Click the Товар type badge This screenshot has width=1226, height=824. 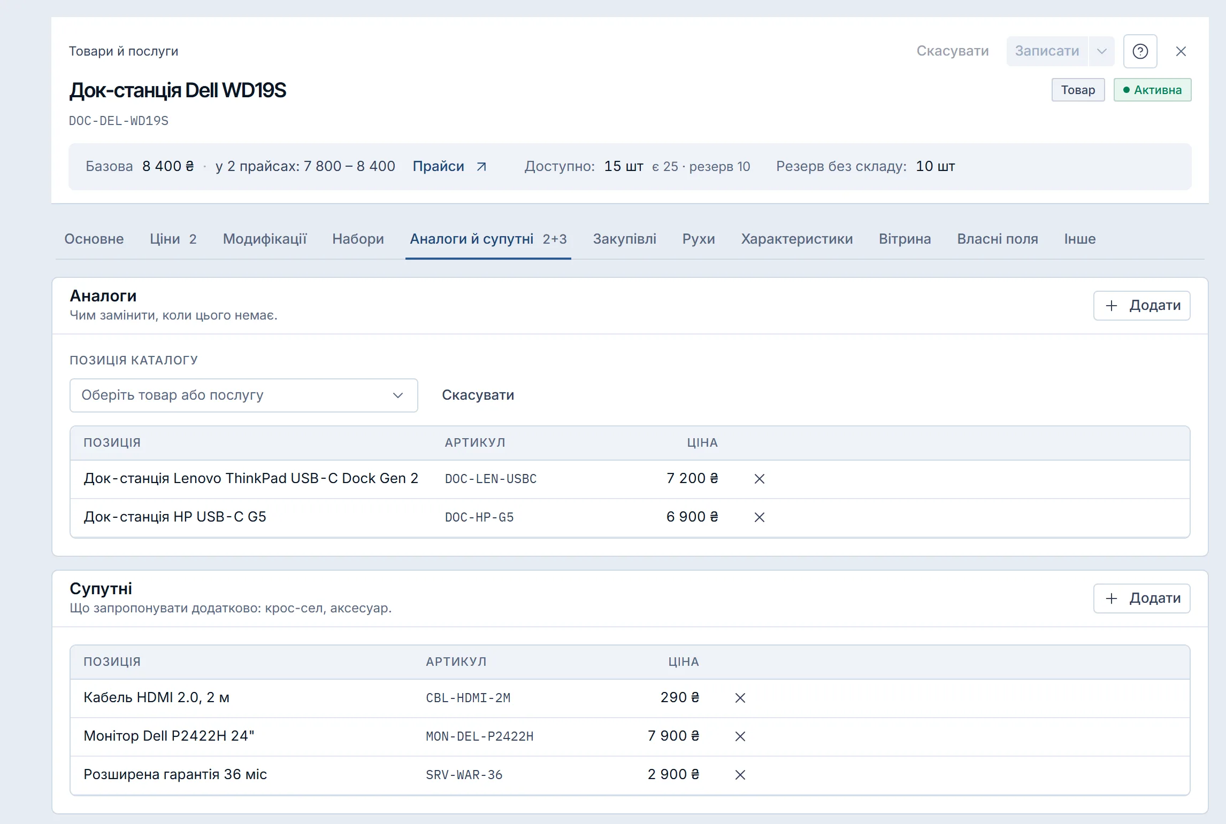(1078, 90)
